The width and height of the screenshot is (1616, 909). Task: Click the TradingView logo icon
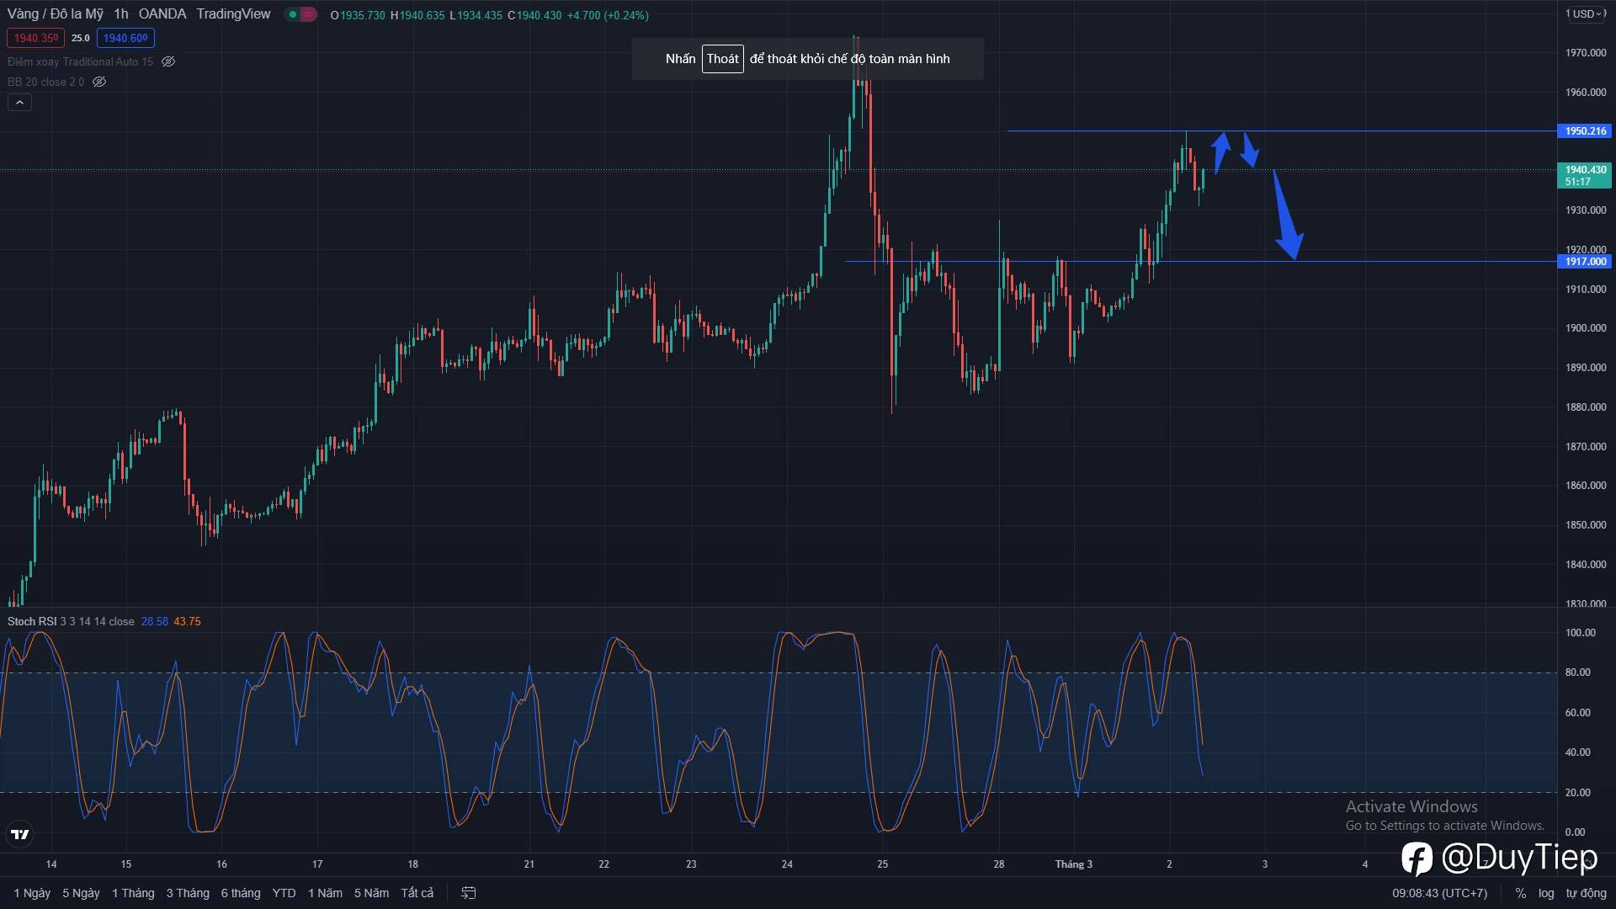pos(19,834)
